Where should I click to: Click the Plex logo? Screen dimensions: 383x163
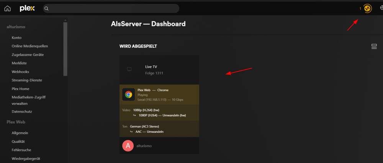point(27,8)
